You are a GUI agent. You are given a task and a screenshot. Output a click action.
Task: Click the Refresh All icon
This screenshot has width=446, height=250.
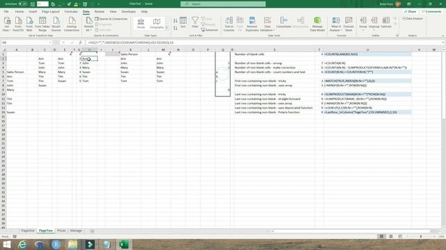click(89, 22)
